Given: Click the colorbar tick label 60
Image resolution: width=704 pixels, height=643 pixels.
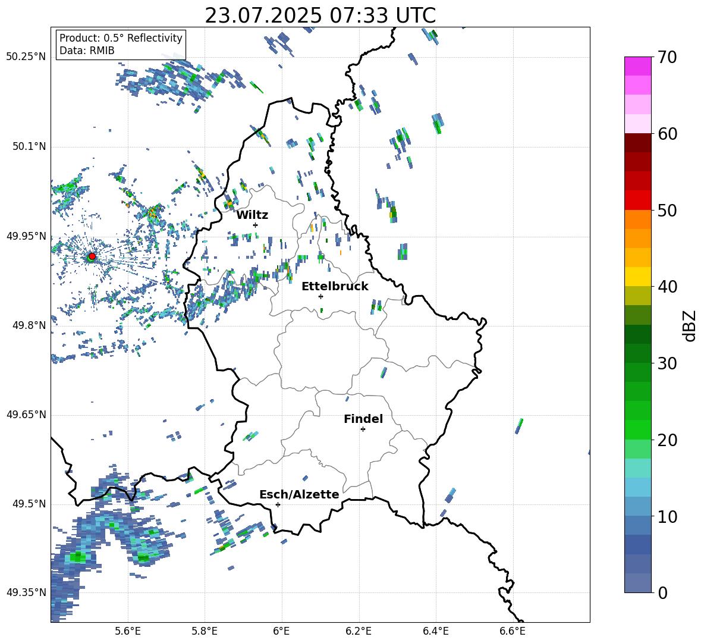Looking at the screenshot, I should point(667,134).
